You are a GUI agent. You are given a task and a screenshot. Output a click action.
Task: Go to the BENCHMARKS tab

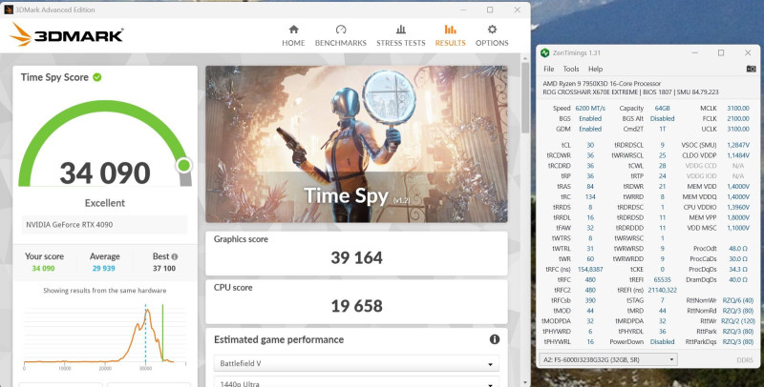[341, 36]
